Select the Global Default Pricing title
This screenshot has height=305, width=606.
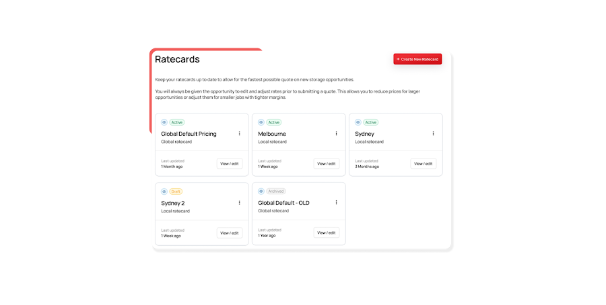pos(189,134)
